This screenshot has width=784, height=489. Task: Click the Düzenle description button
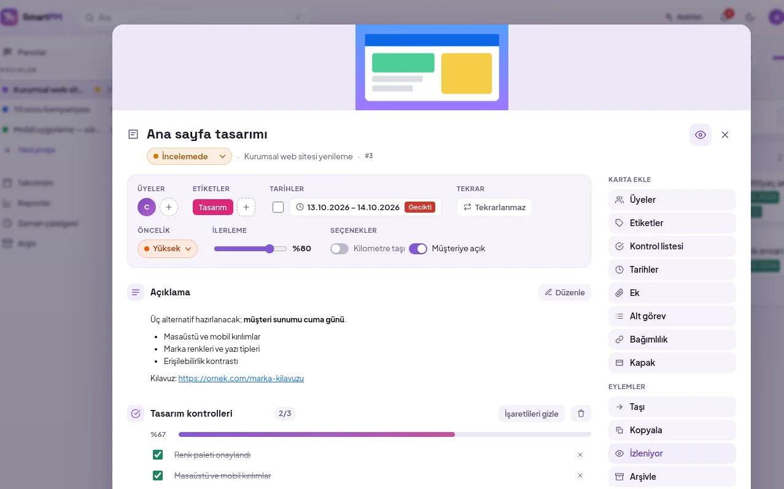pyautogui.click(x=565, y=292)
